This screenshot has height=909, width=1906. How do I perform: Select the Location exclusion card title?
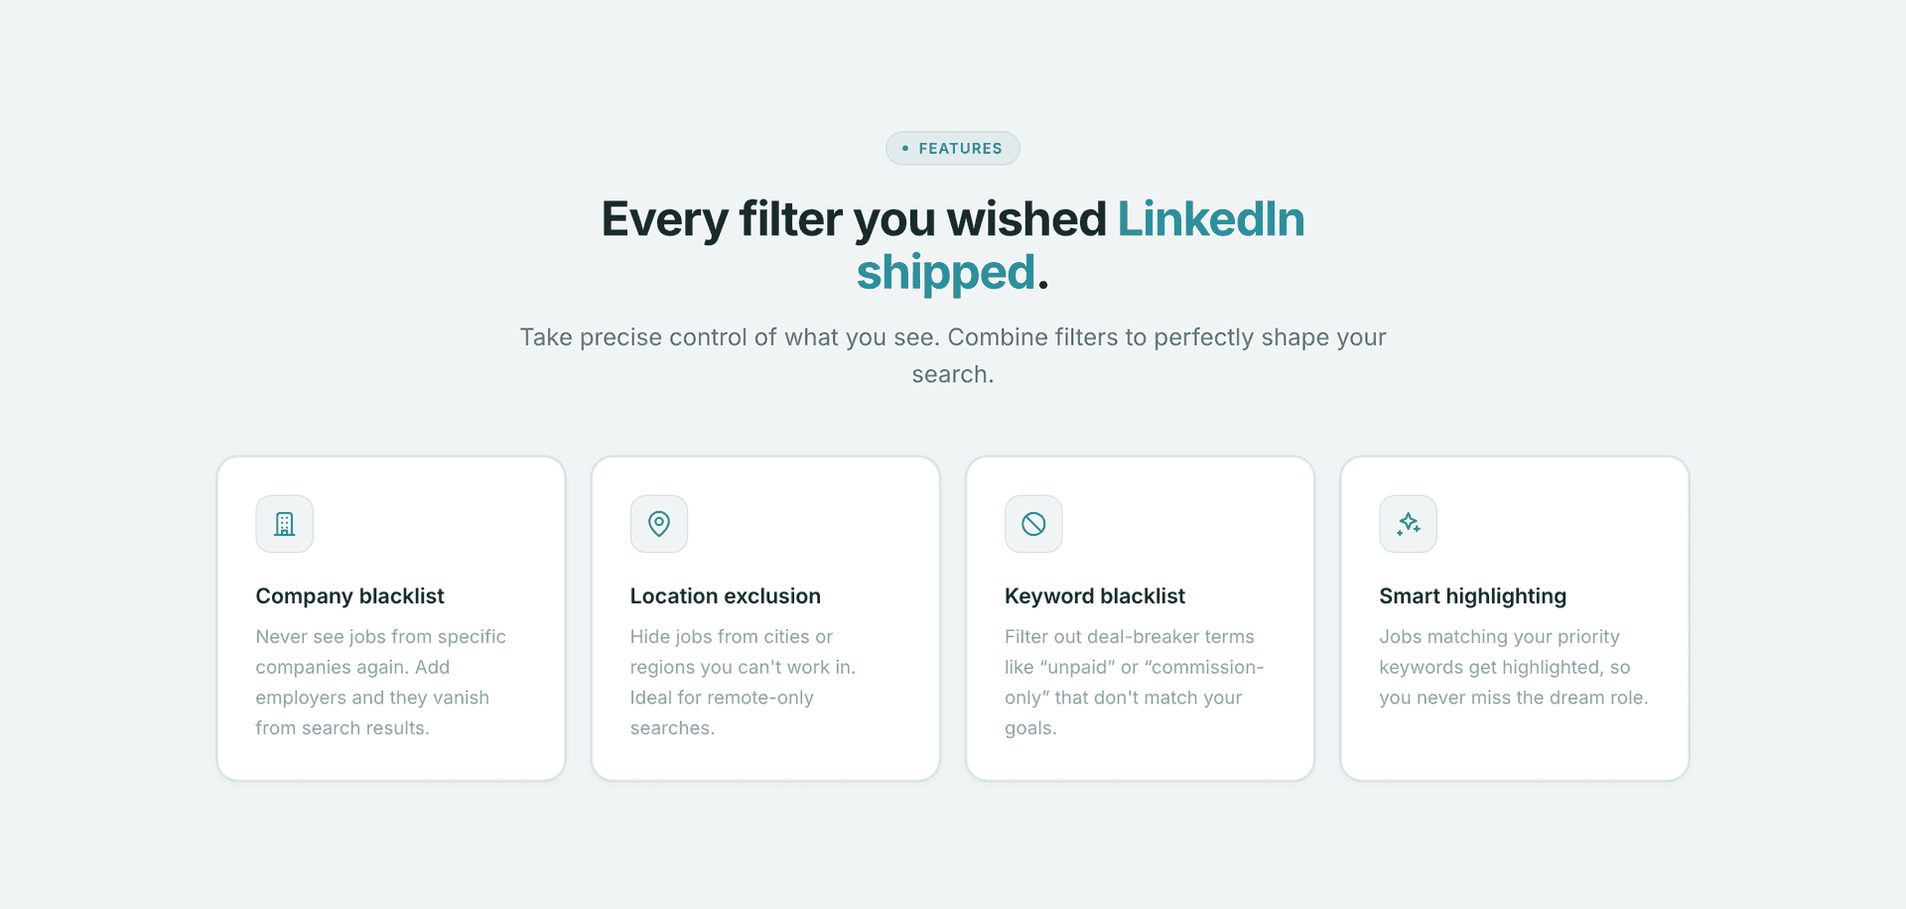pos(726,596)
